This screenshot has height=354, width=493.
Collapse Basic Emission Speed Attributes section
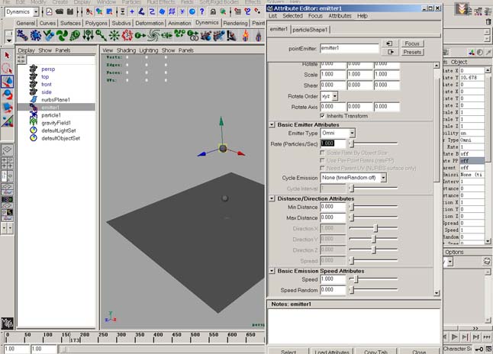272,271
